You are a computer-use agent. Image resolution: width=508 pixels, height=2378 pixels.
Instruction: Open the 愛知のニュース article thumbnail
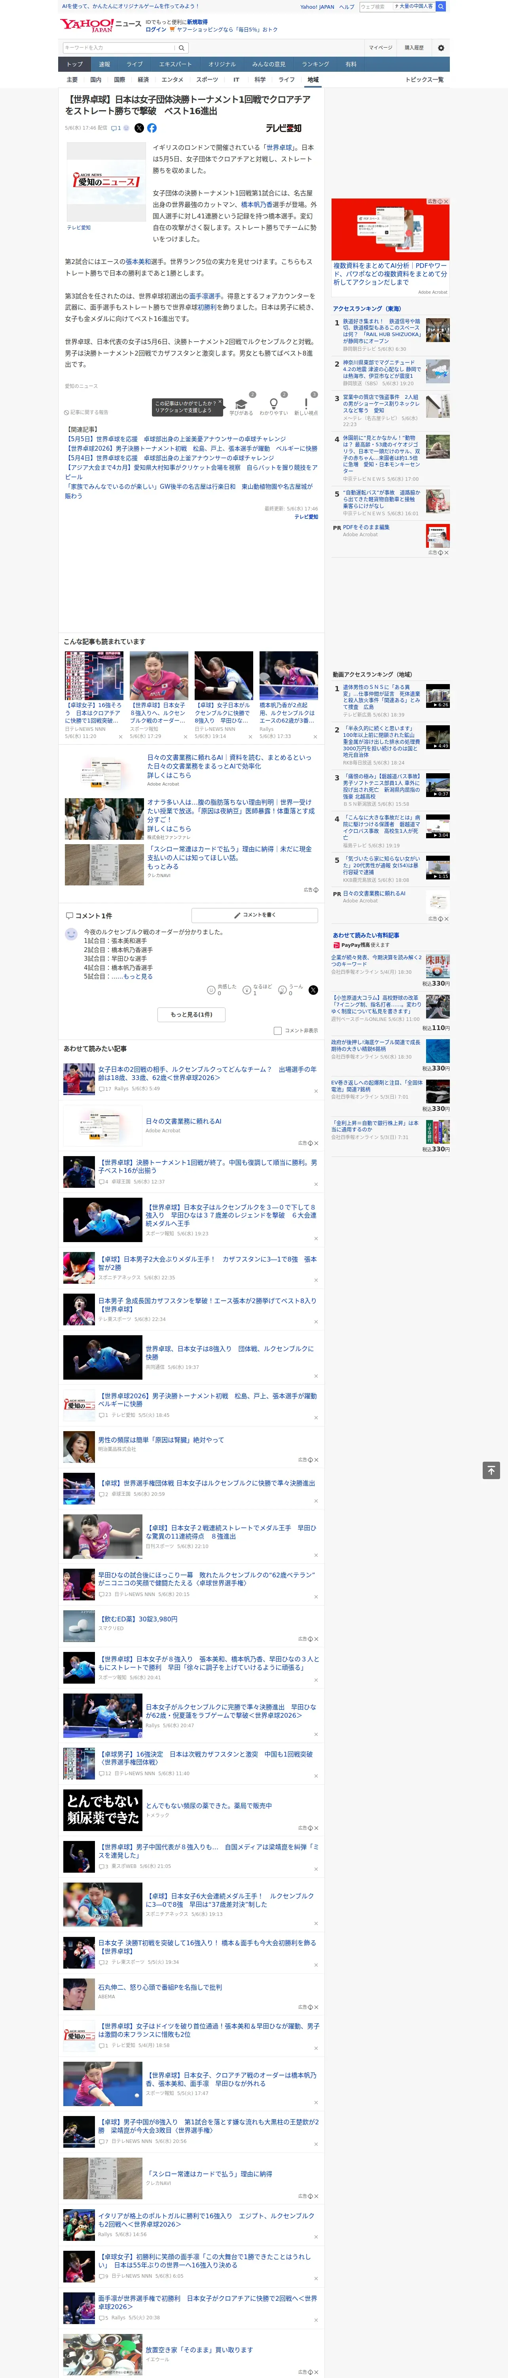106,181
